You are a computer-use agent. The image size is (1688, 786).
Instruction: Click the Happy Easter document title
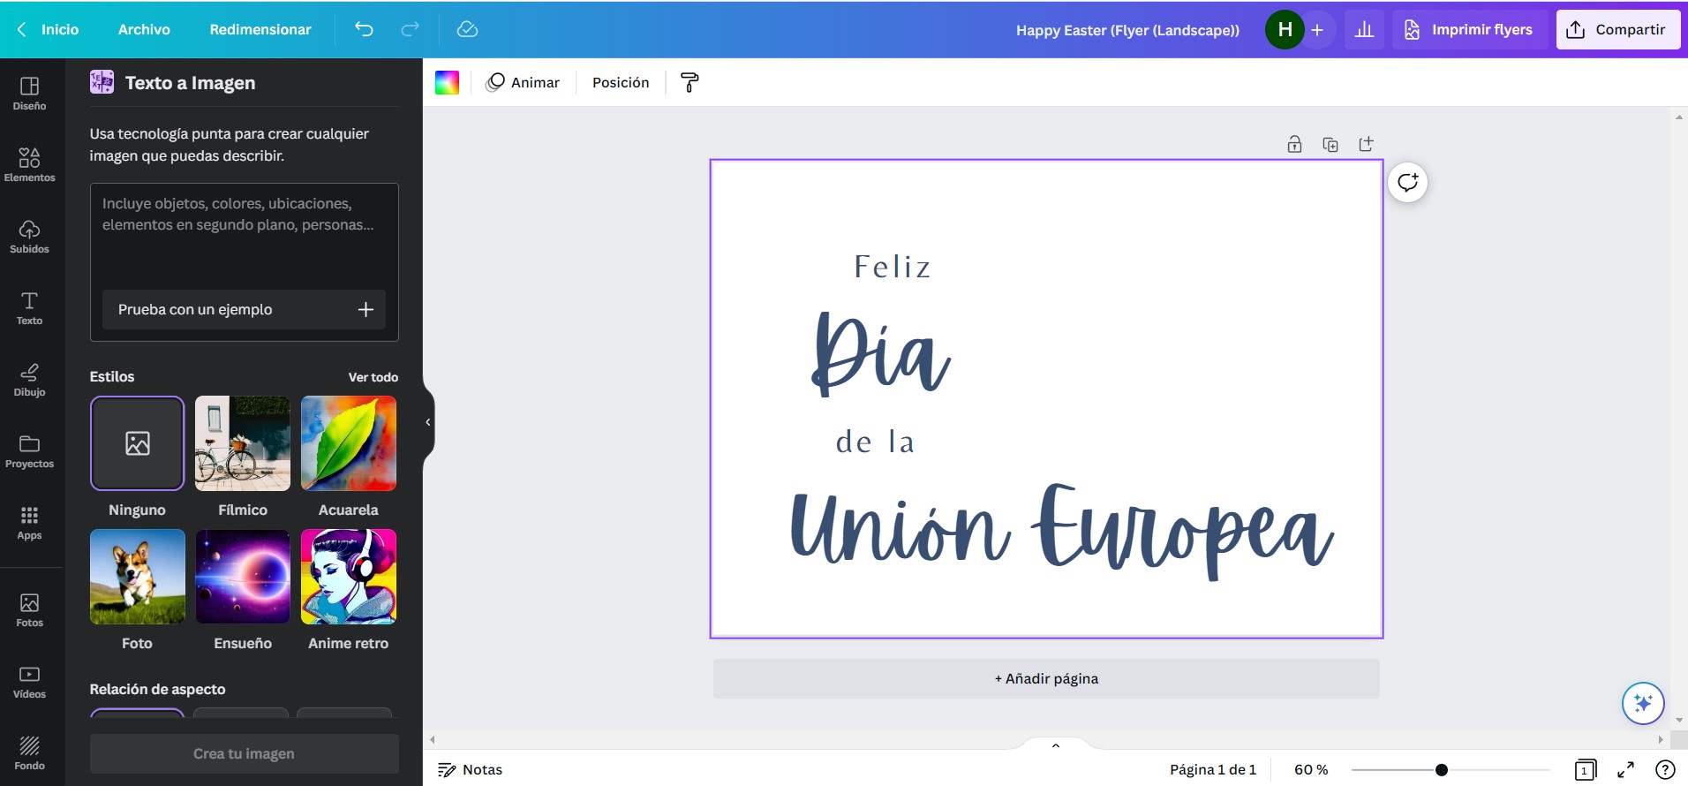pyautogui.click(x=1127, y=30)
